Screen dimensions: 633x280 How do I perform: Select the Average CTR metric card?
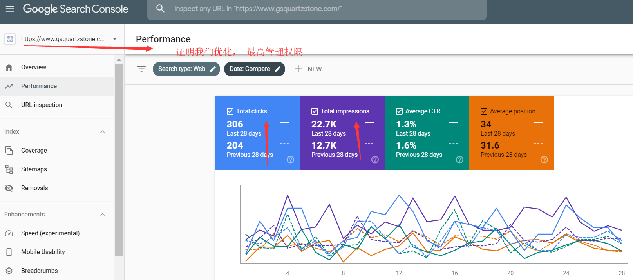point(427,133)
